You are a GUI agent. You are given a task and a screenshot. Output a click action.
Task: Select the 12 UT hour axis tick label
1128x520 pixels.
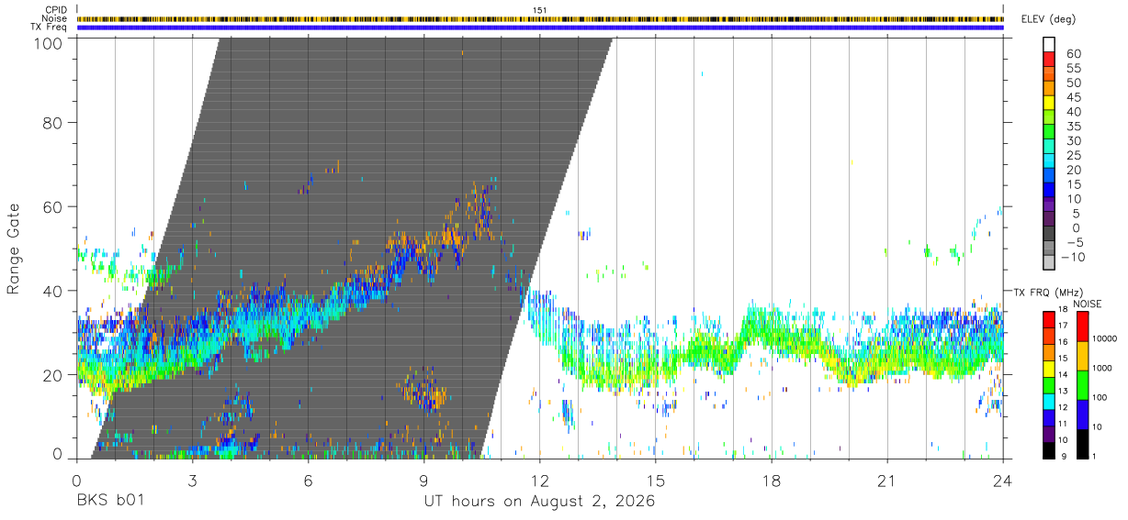540,480
